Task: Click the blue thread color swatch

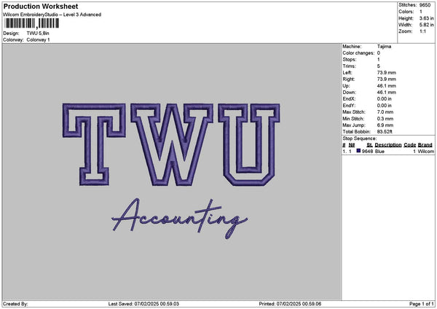Action: tap(358, 151)
